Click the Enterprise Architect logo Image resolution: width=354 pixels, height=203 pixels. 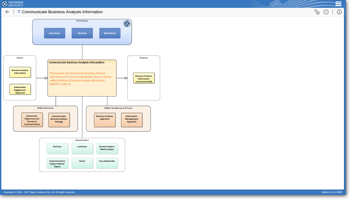13,4
